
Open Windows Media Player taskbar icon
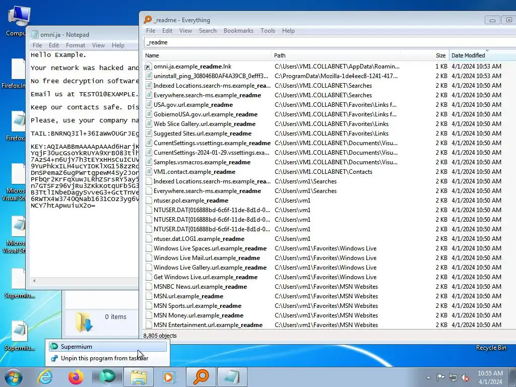point(170,377)
